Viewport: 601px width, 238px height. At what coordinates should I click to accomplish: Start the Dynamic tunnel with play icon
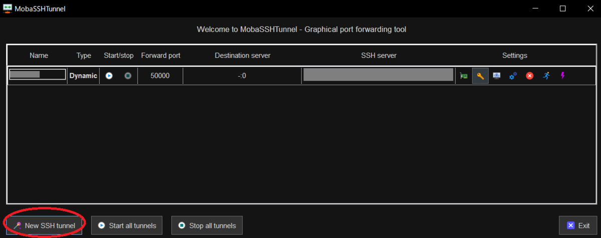(109, 76)
